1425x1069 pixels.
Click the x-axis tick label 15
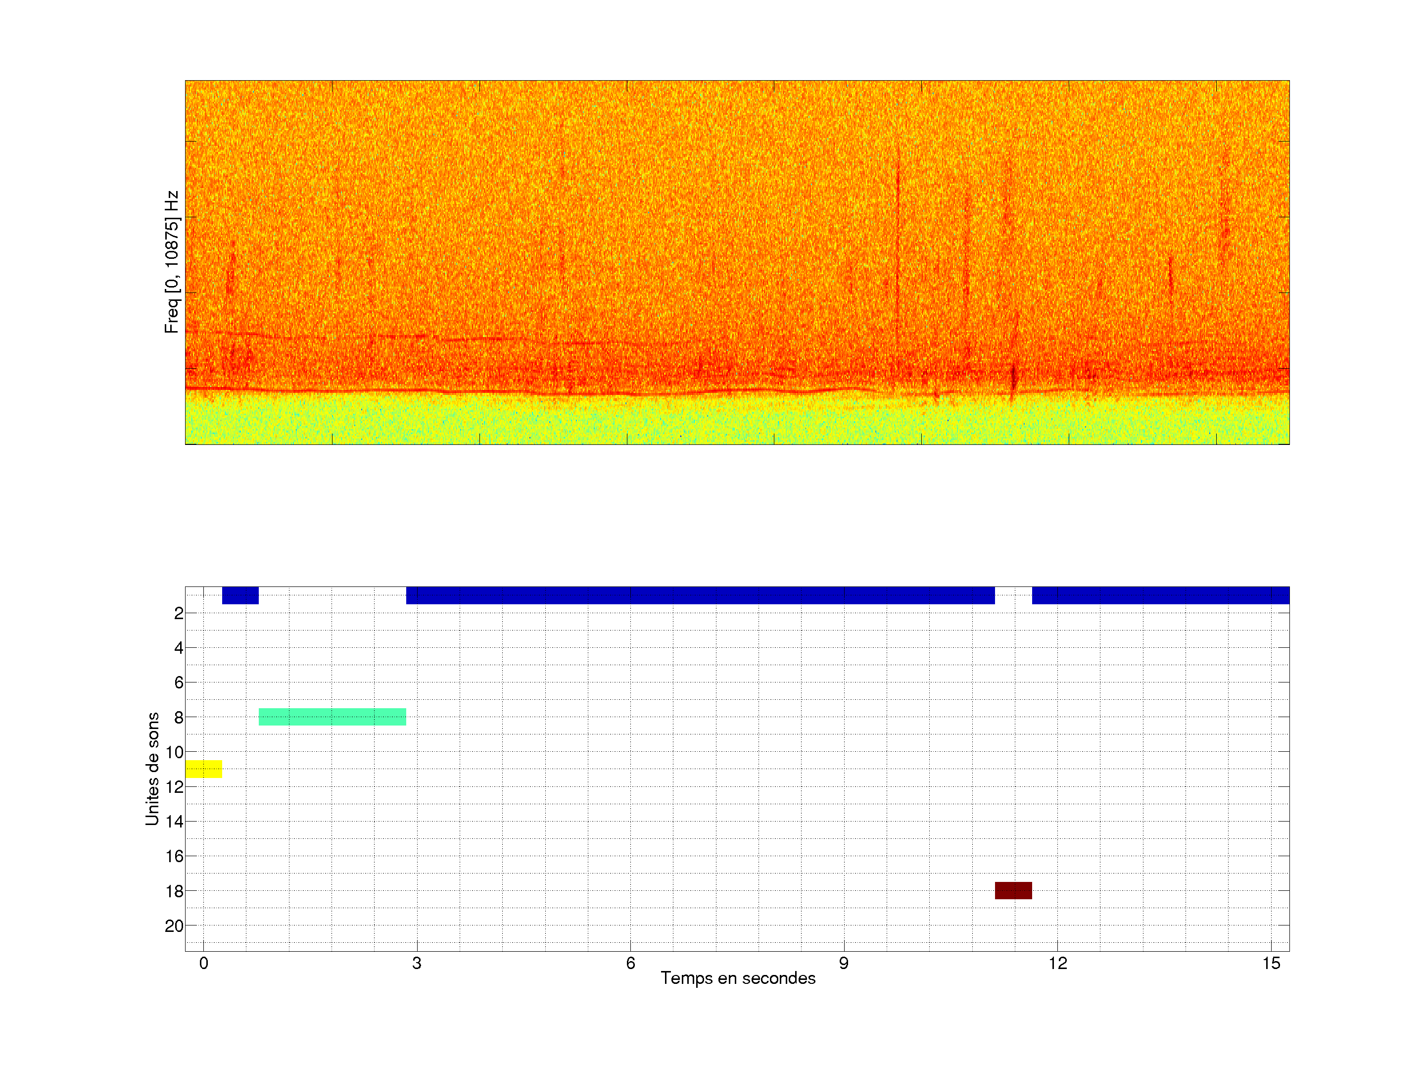pyautogui.click(x=1271, y=963)
